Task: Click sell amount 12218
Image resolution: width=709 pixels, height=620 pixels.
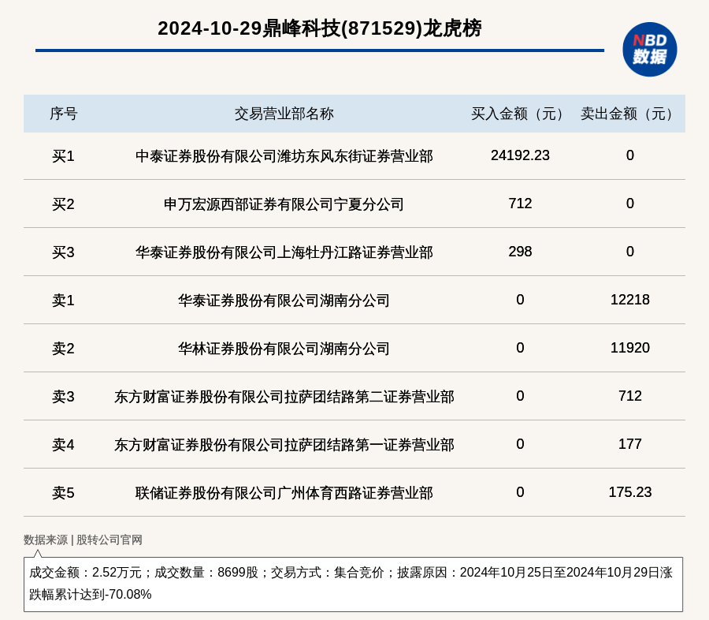Action: [630, 300]
